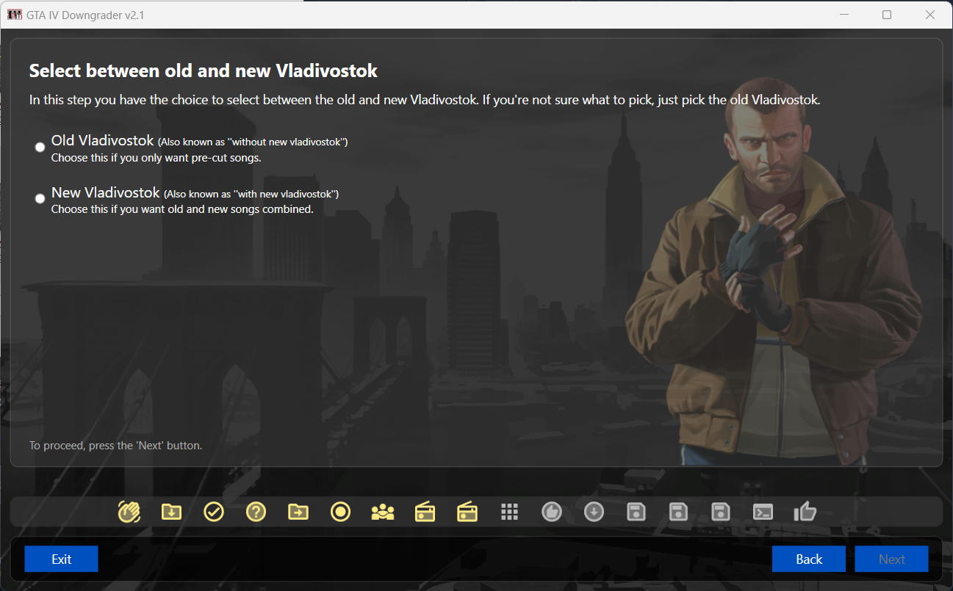Click the heading 'Select between old and new Vladivostok'
Screen dimensions: 953x591
coord(204,71)
